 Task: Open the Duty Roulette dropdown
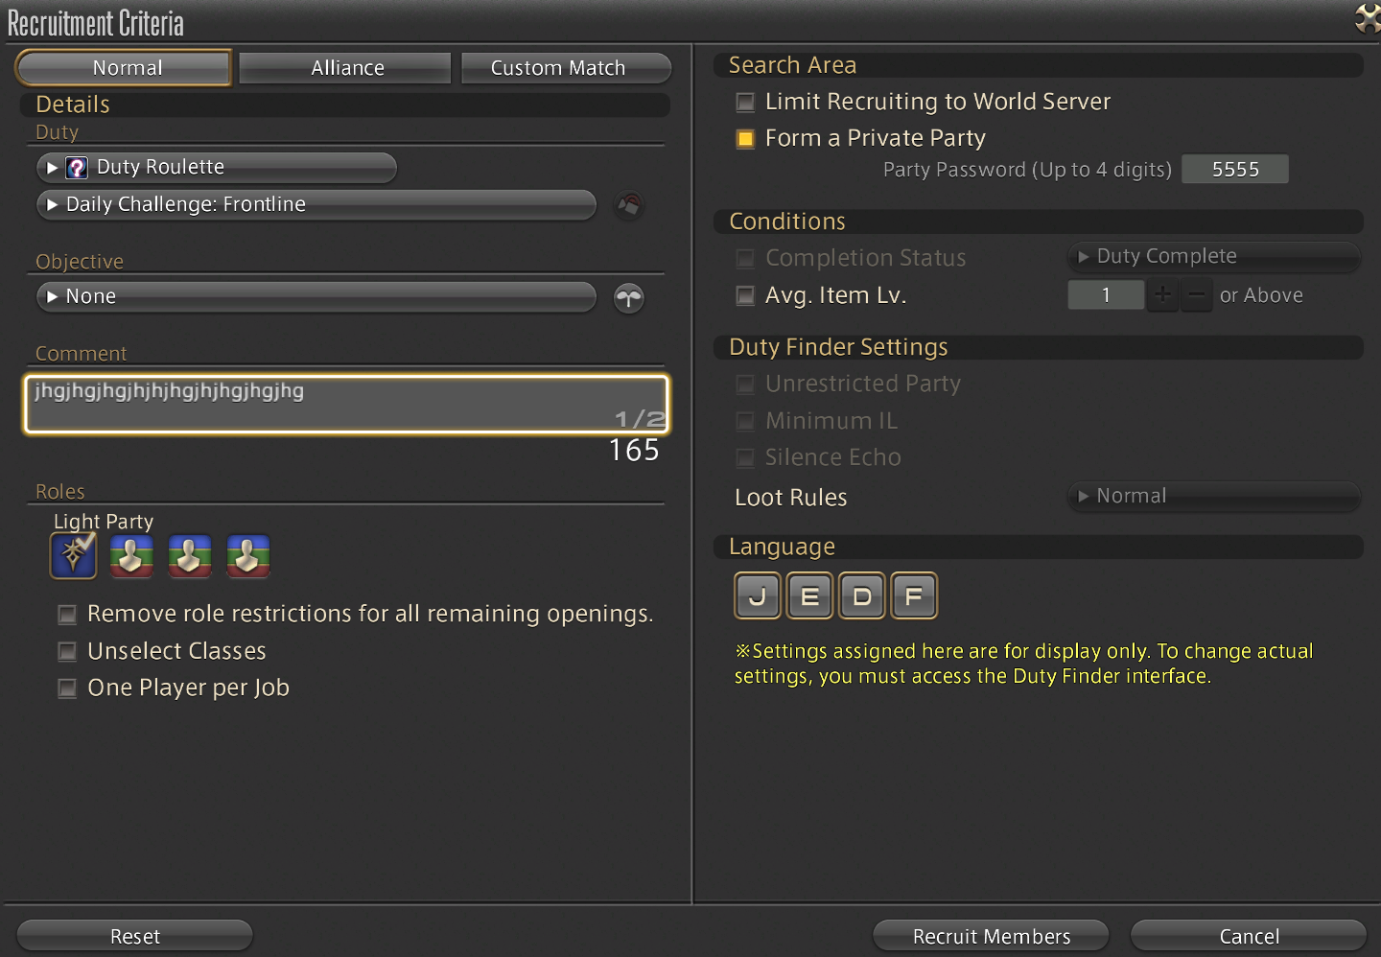[x=217, y=168]
